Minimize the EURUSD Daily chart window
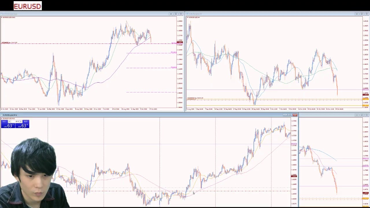The height and width of the screenshot is (208, 370). pyautogui.click(x=171, y=14)
